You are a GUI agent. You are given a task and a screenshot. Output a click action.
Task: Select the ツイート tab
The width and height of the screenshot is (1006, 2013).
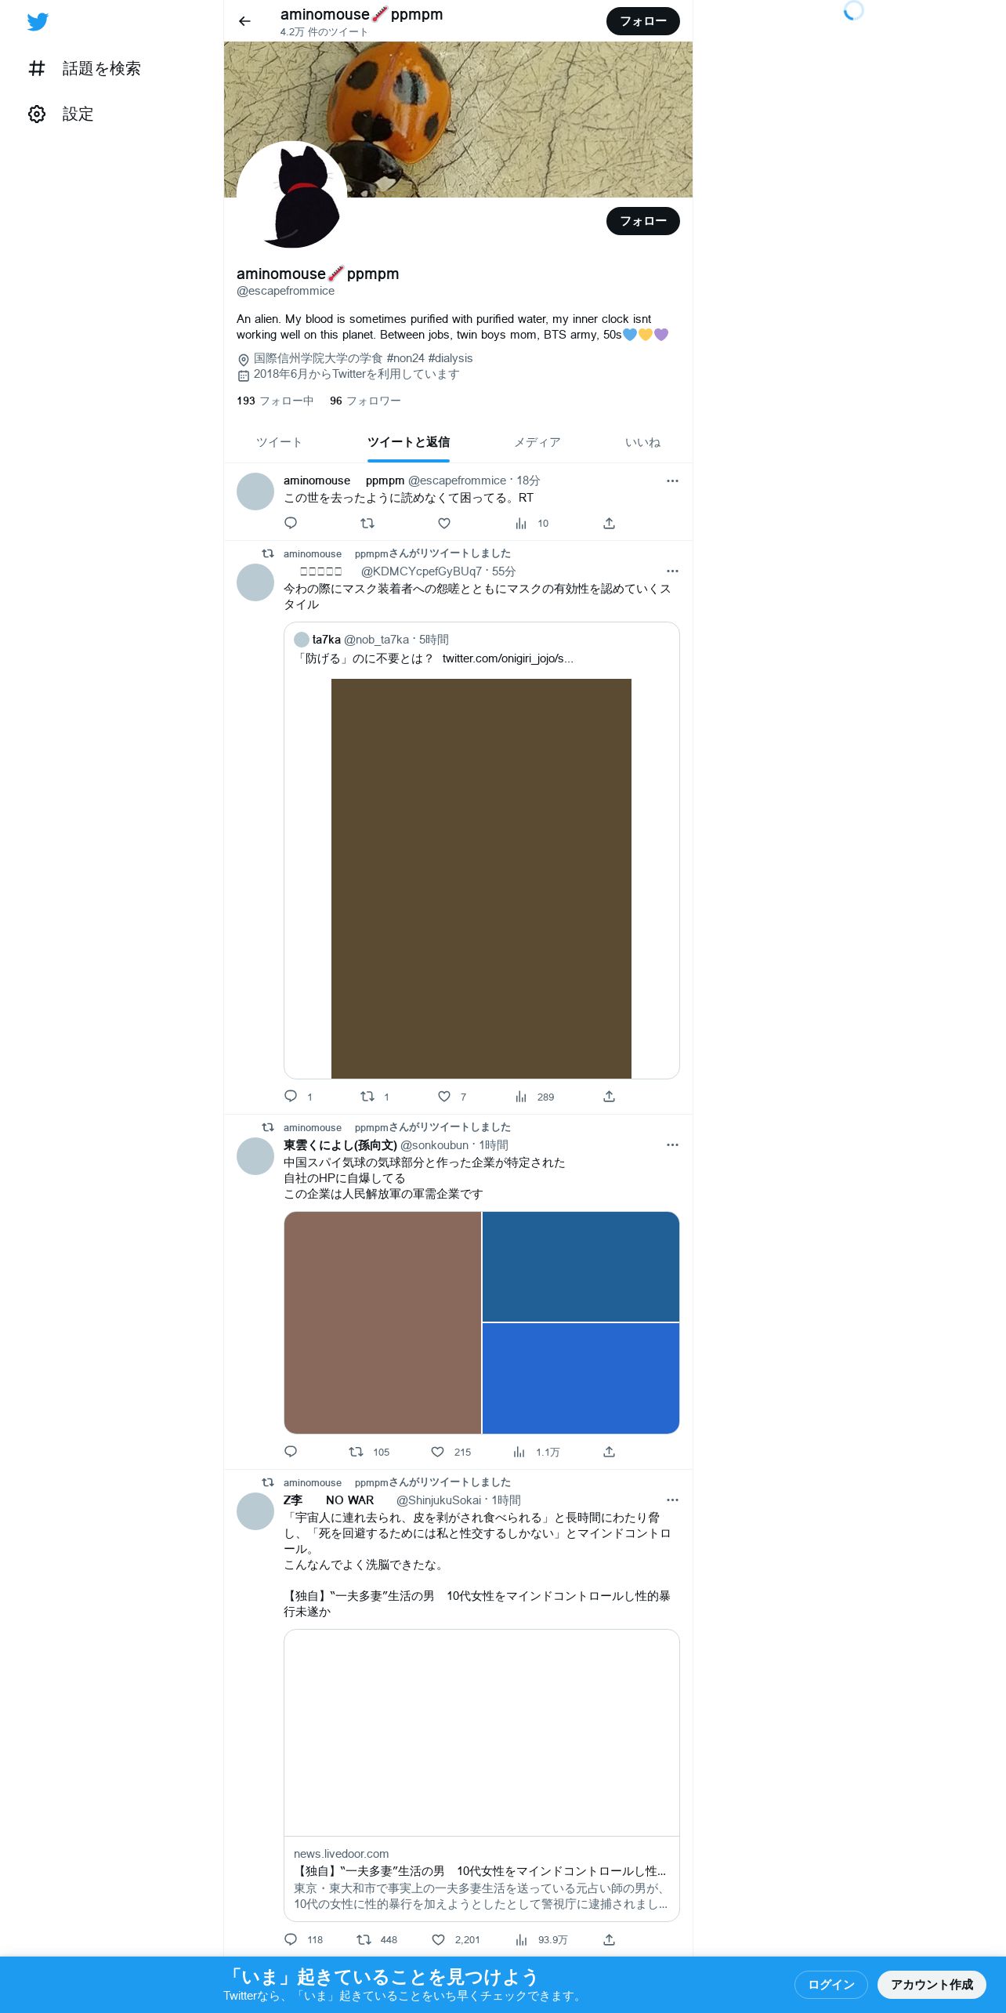[279, 442]
